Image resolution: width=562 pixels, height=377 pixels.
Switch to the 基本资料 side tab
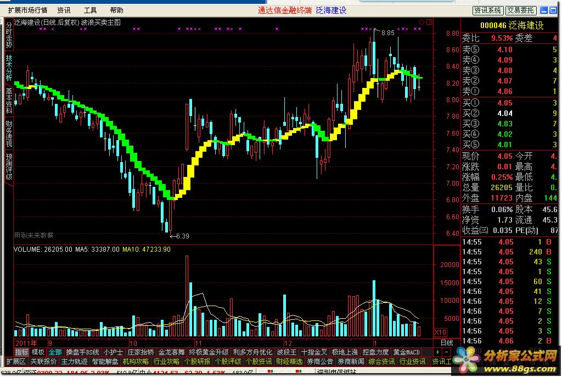(9, 101)
